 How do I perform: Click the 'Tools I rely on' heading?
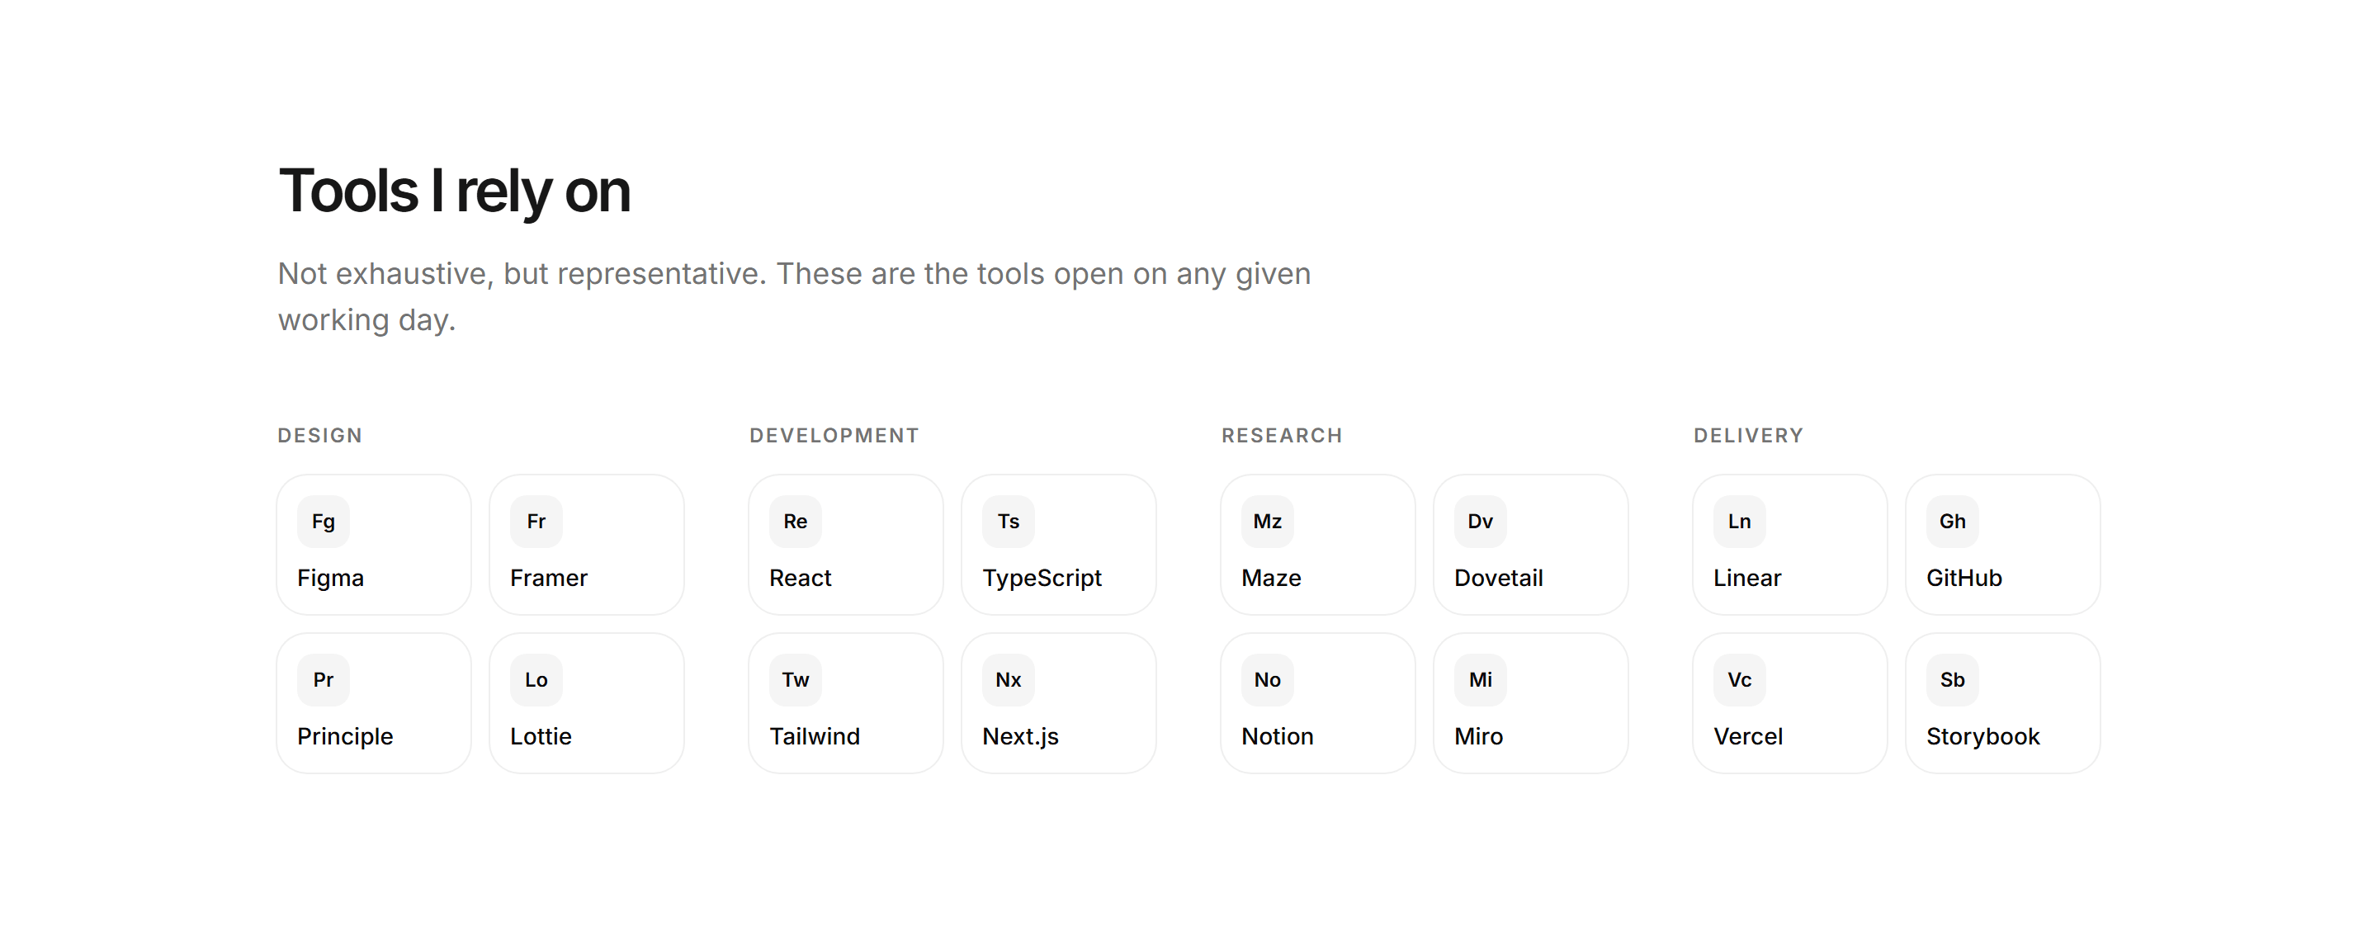pyautogui.click(x=455, y=192)
